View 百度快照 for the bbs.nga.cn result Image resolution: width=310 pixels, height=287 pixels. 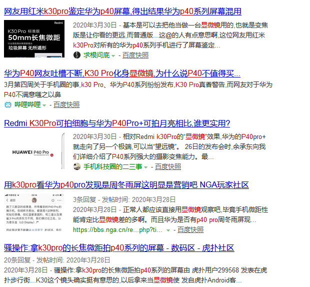pos(190,230)
